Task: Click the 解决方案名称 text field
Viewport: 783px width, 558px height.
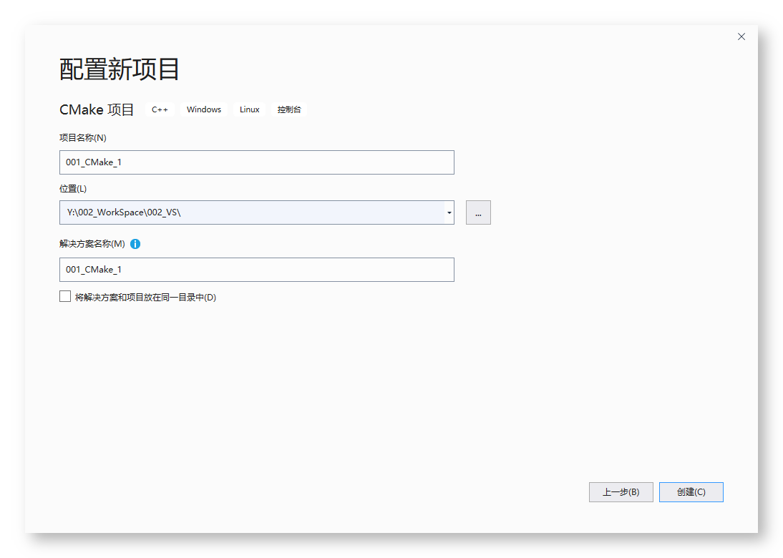Action: 256,270
